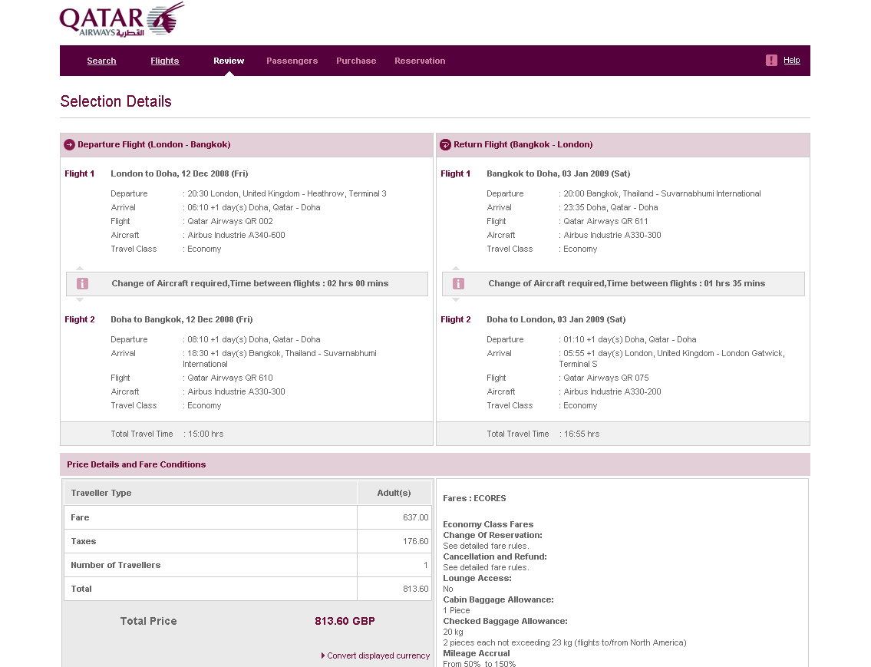Click the info icon beside 01 hrs 35 mins
The height and width of the screenshot is (667, 871).
tap(458, 284)
